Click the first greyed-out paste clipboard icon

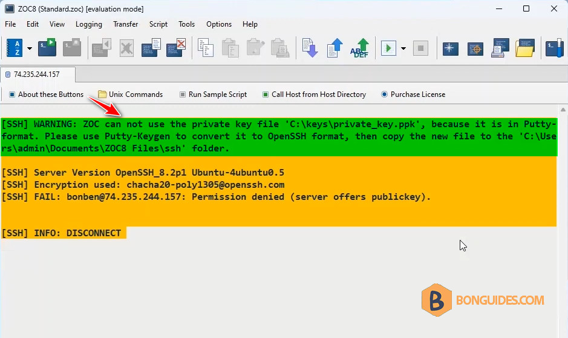pos(230,48)
